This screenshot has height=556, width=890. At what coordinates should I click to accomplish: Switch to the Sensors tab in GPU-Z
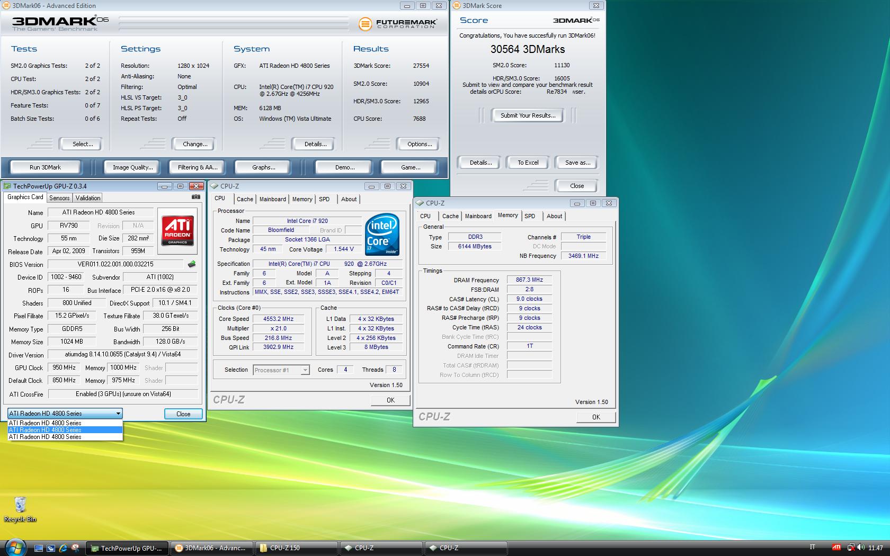pos(59,198)
